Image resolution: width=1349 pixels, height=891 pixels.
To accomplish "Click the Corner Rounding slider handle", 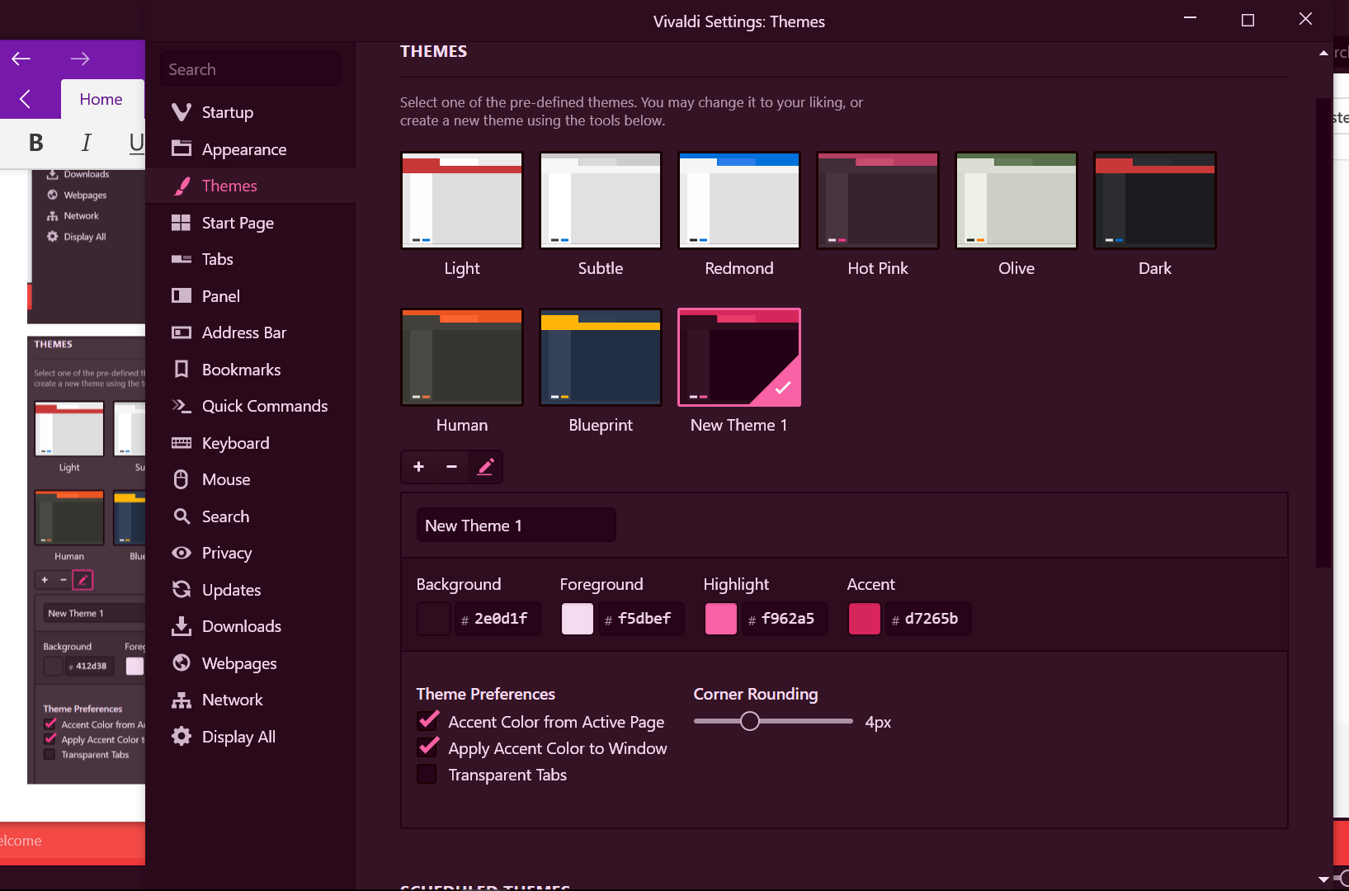I will 749,721.
